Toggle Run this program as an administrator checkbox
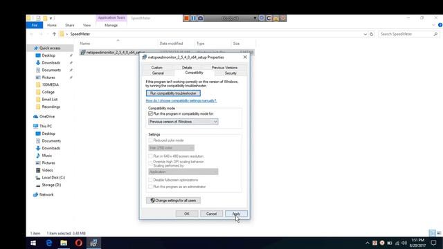The image size is (443, 249). pos(150,187)
